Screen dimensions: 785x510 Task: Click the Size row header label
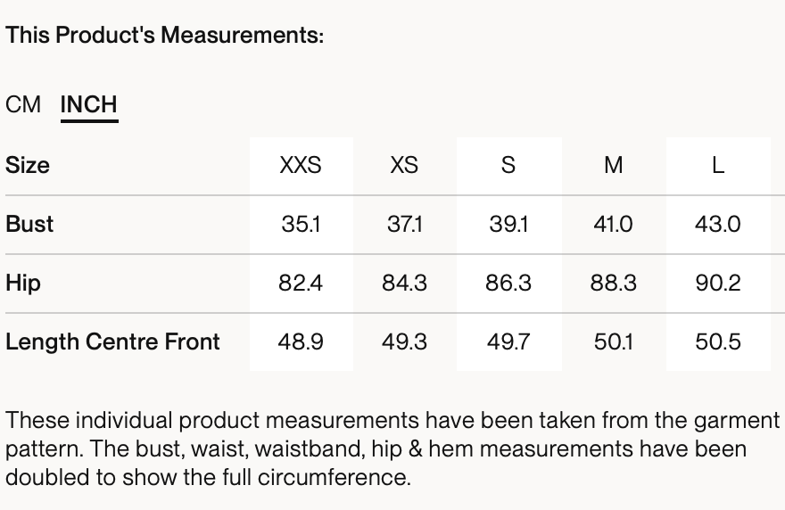click(28, 165)
